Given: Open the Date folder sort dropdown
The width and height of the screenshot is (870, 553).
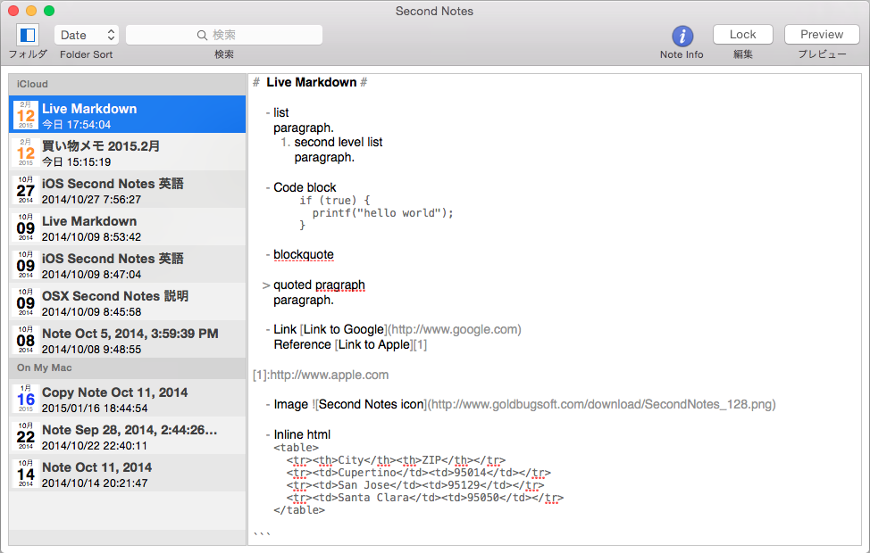Looking at the screenshot, I should pyautogui.click(x=88, y=35).
